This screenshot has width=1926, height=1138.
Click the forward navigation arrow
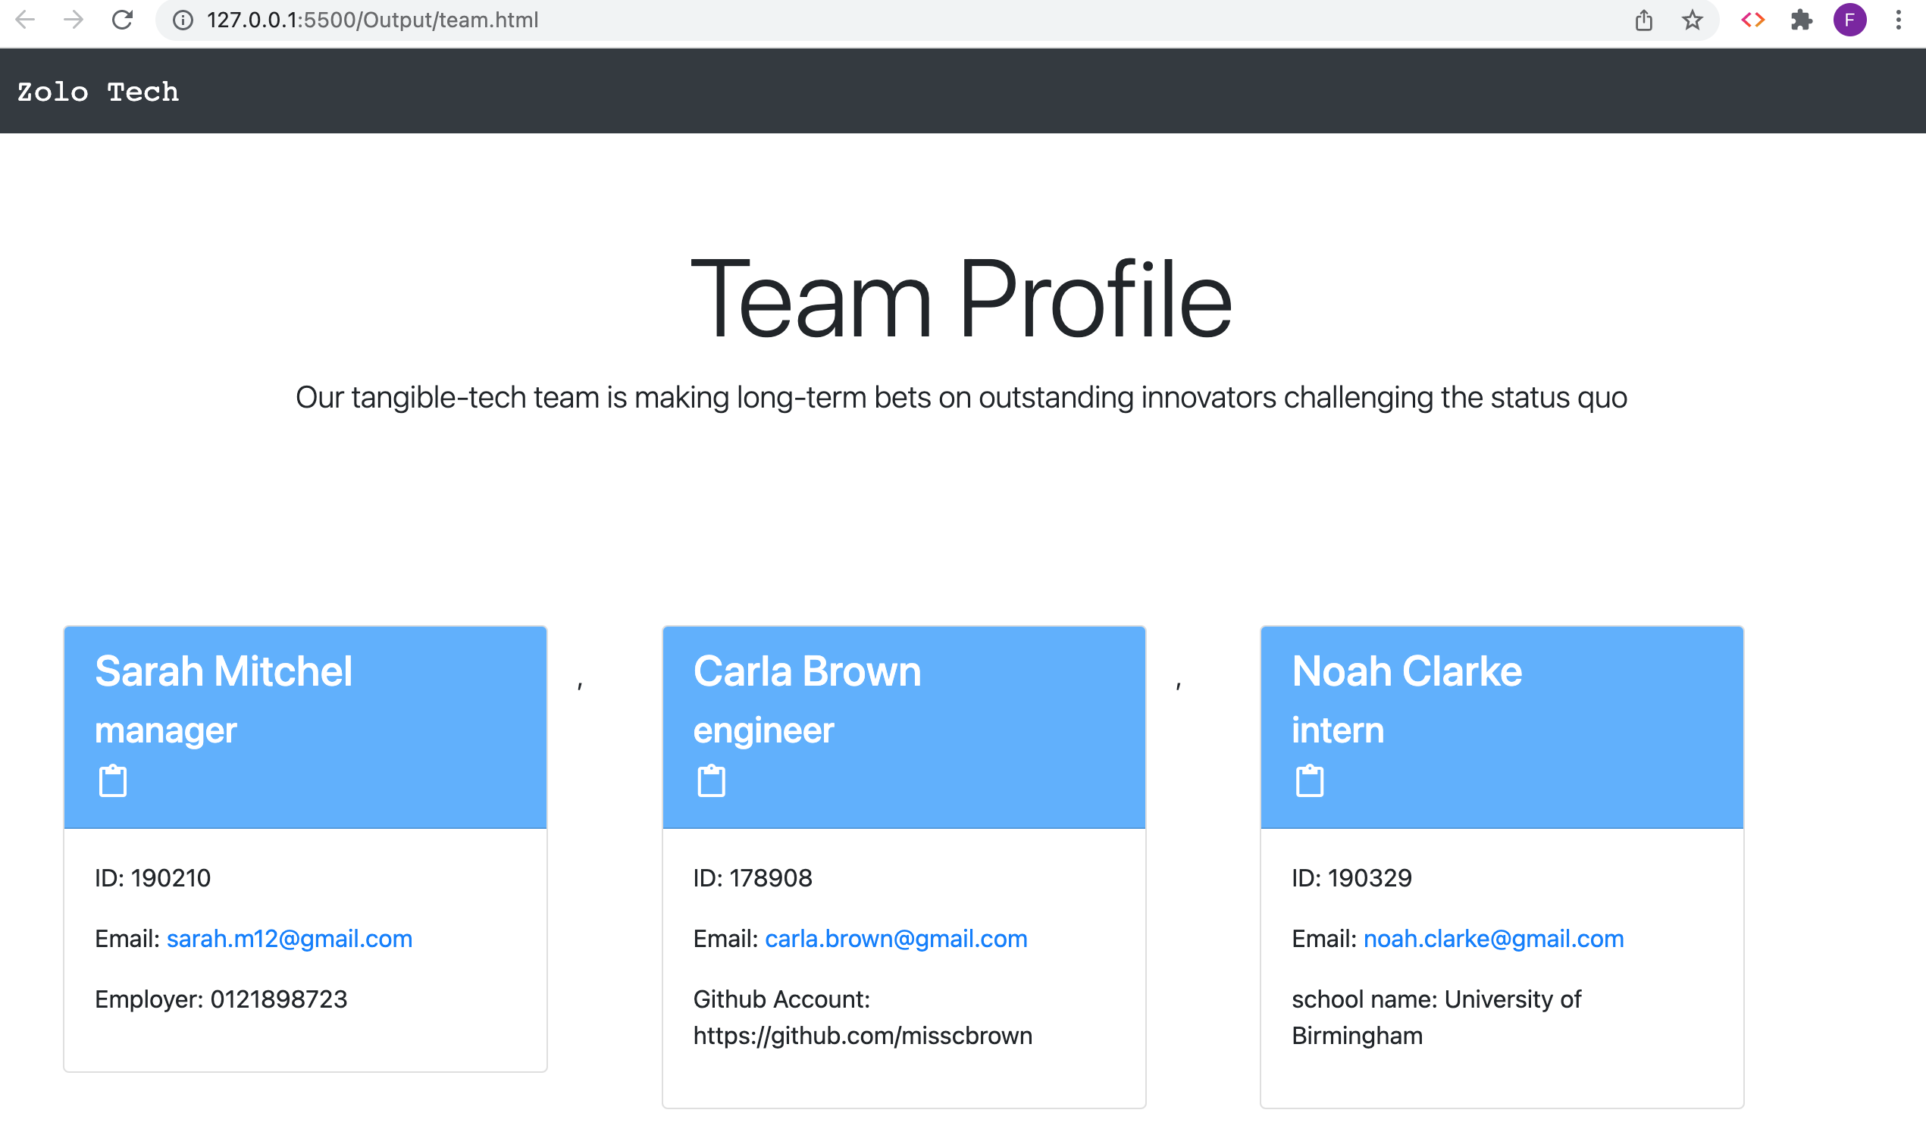(74, 20)
